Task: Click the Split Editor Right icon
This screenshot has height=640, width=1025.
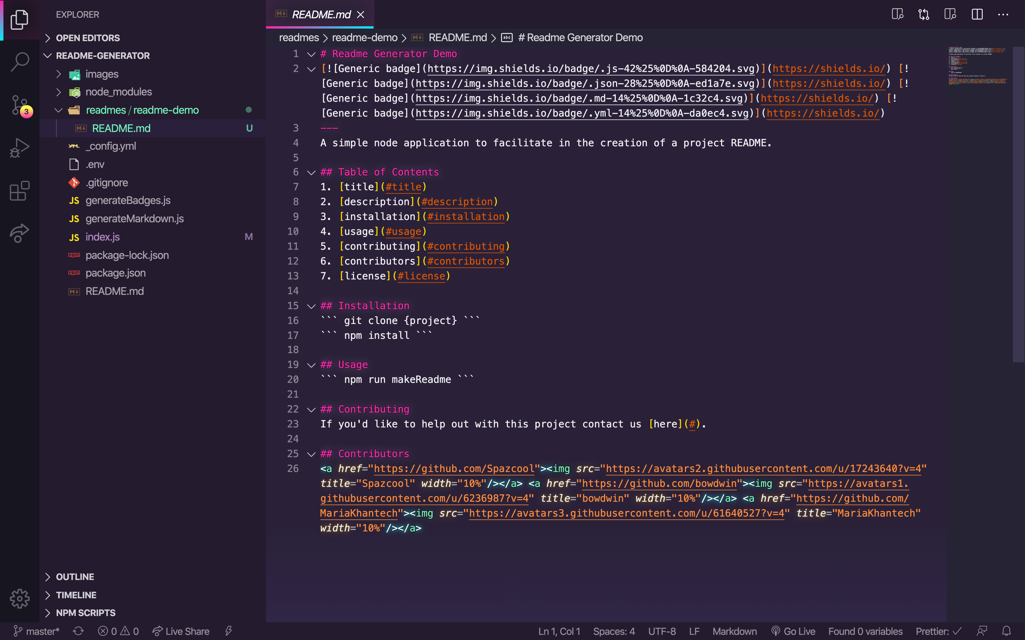Action: coord(977,14)
